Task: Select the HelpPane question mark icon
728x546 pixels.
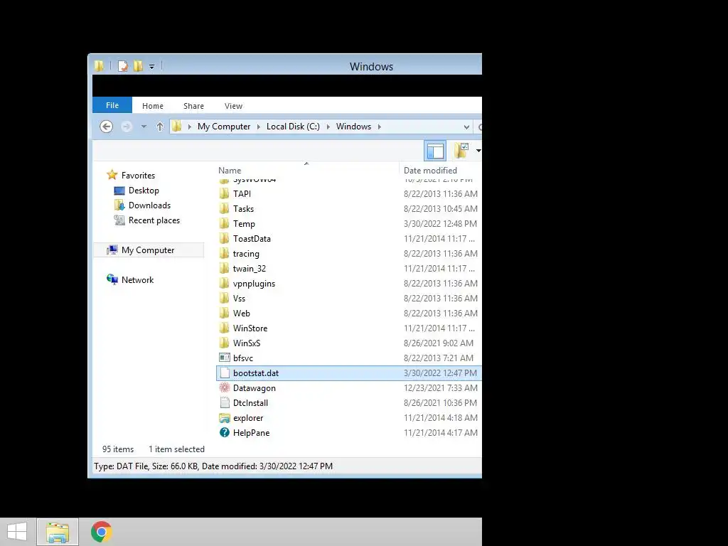Action: click(224, 433)
